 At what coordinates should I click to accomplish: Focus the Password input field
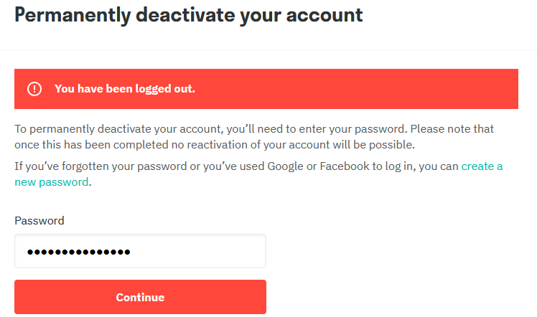coord(140,251)
